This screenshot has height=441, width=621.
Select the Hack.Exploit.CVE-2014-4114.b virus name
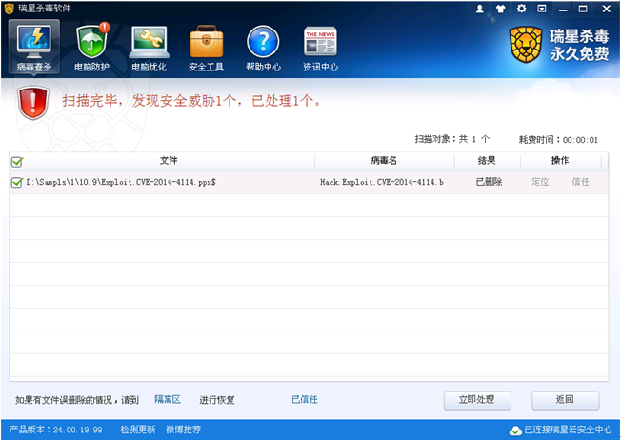[382, 182]
